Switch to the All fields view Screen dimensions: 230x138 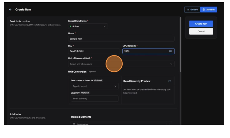208,9
